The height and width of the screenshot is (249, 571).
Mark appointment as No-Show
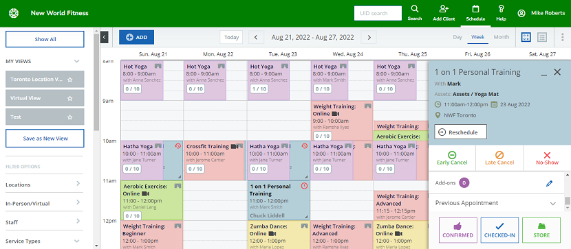[x=547, y=158]
